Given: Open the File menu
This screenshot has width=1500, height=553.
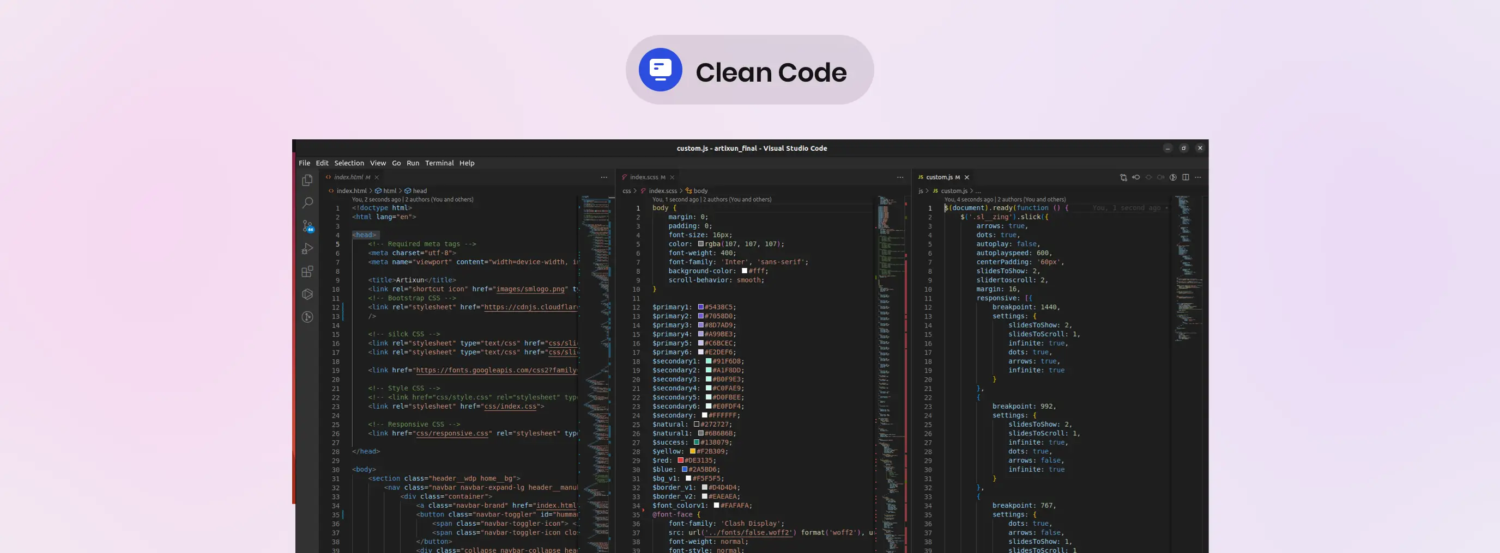Looking at the screenshot, I should [305, 163].
